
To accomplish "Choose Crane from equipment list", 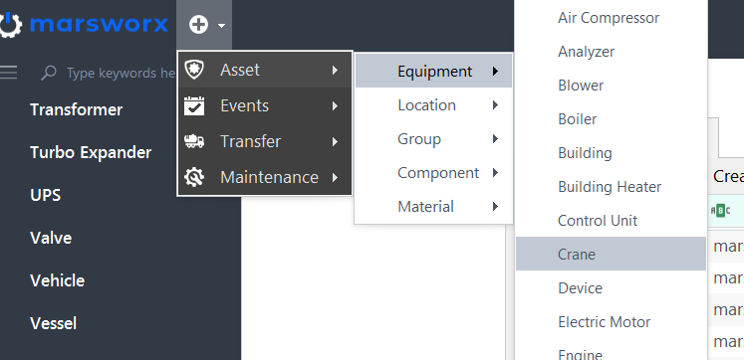I will 611,254.
